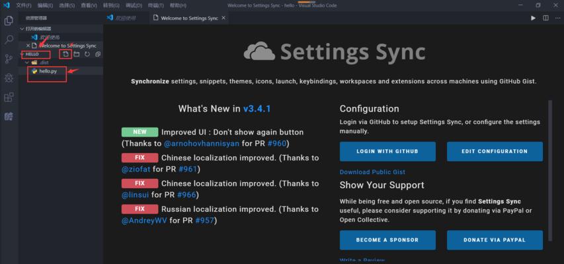Collapse the HELLO workspace section
The image size is (564, 264).
coord(22,54)
